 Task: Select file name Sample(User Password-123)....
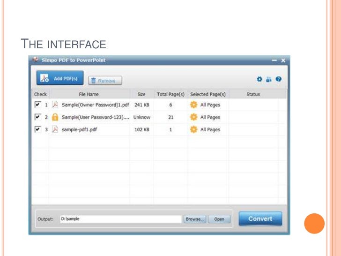pos(96,117)
